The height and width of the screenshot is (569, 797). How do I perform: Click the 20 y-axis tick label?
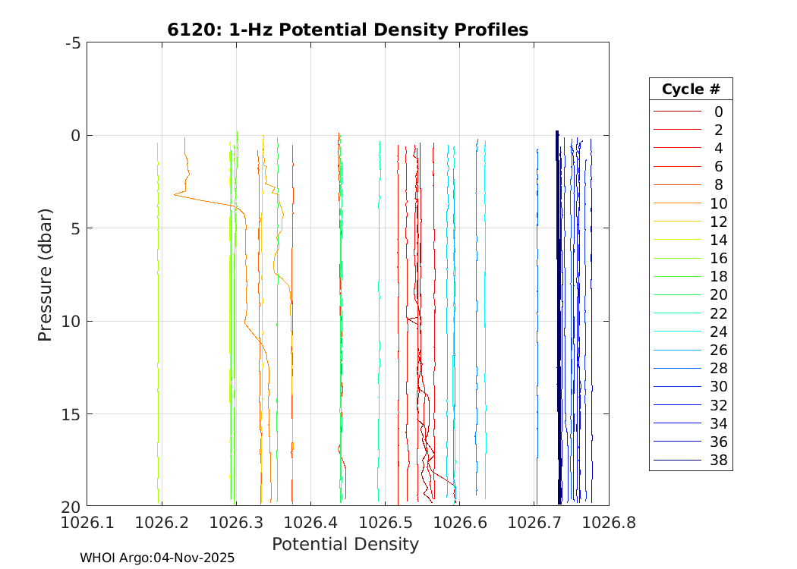point(71,507)
